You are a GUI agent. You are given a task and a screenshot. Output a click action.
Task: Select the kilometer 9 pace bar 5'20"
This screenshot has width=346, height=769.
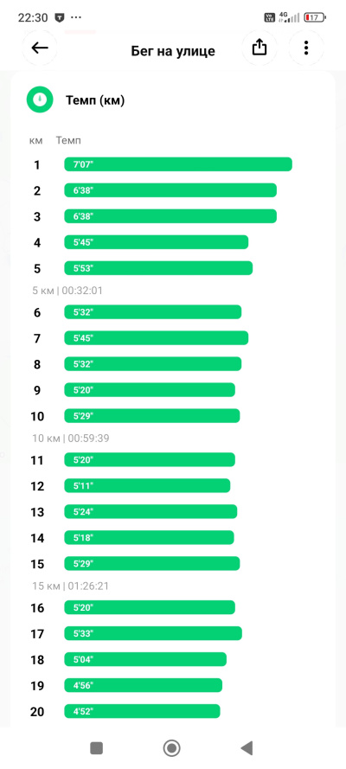click(150, 390)
